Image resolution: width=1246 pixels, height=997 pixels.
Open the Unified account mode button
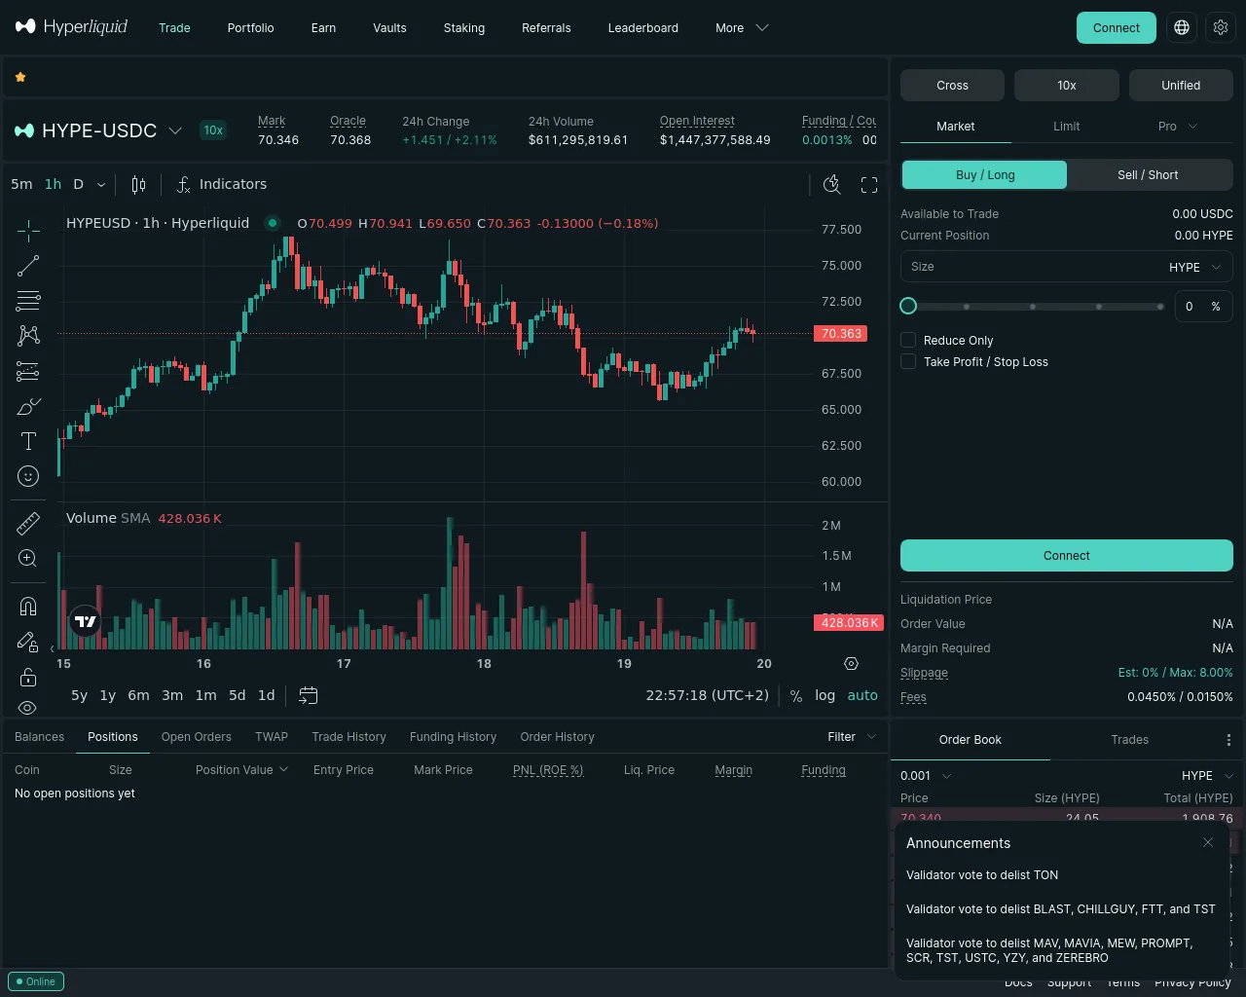1181,86
